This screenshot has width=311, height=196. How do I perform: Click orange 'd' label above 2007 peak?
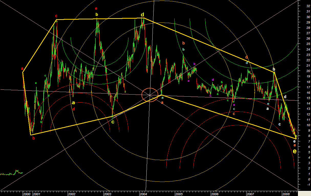pos(246,57)
